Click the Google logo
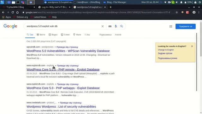Viewport: 202px width, 114px height. [x=10, y=26]
